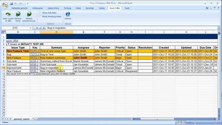
Task: Click the insert new worksheet icon
Action: 34,119
